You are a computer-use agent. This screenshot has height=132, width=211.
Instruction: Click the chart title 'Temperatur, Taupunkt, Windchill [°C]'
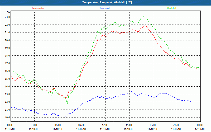point(107,2)
